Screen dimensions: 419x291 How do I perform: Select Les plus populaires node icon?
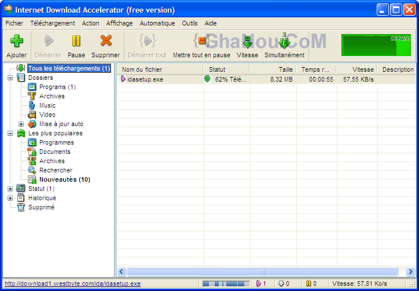pos(21,133)
